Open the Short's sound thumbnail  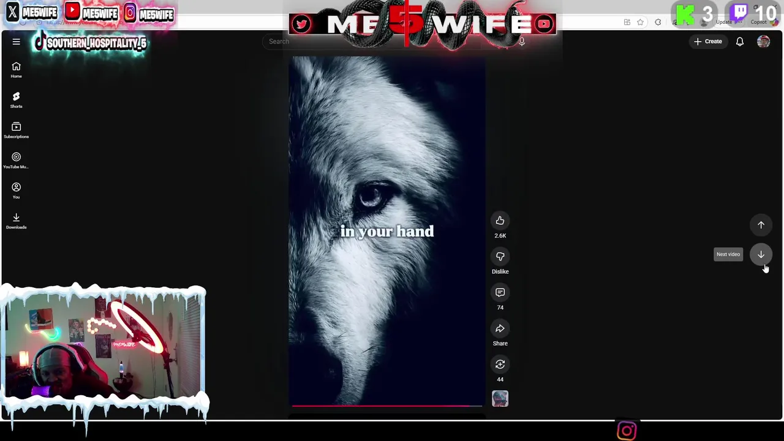point(500,399)
